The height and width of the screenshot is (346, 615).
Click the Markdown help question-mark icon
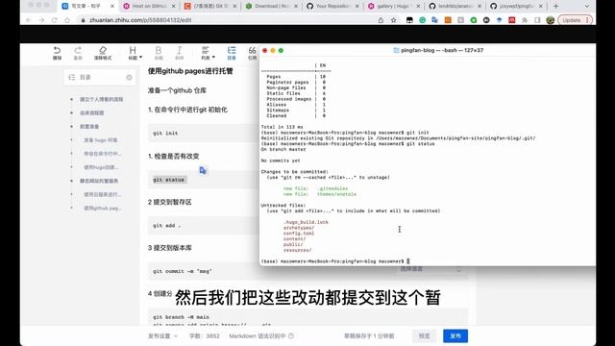coord(291,335)
